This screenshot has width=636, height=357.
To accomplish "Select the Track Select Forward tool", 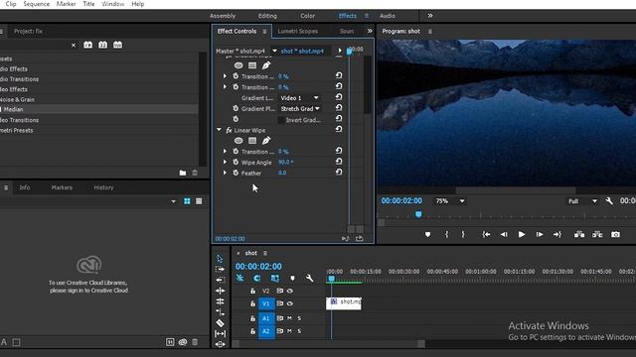I will [220, 269].
